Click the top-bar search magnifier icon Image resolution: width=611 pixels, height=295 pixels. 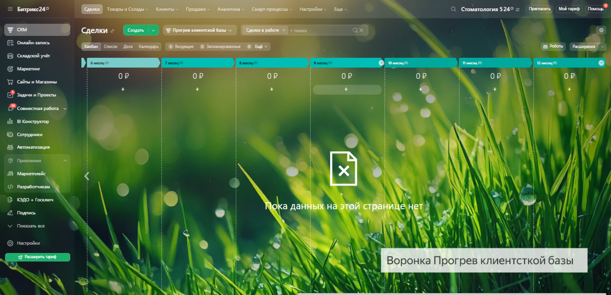[x=453, y=9]
